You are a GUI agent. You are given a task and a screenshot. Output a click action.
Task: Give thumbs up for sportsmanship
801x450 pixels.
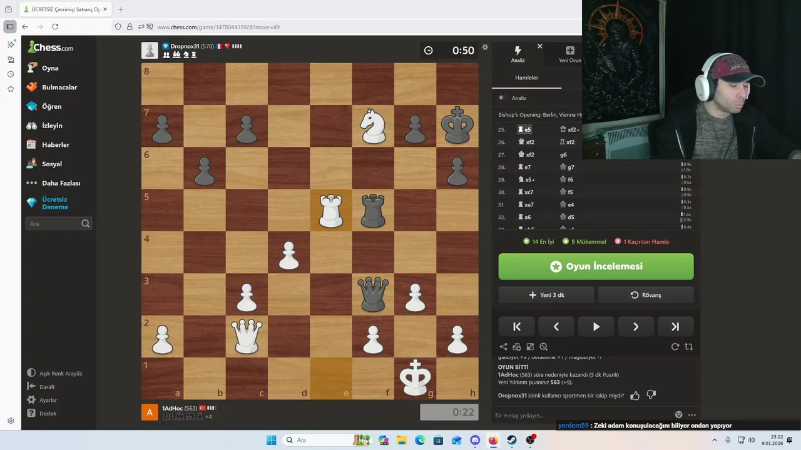pyautogui.click(x=635, y=396)
